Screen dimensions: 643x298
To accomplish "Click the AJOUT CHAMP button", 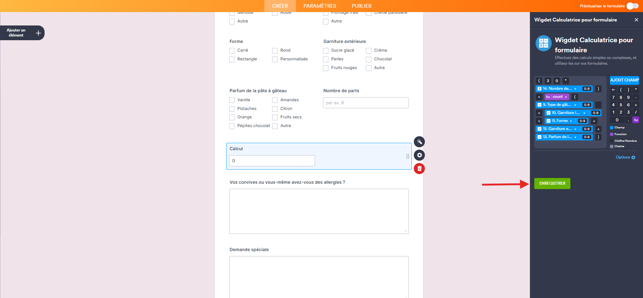I will click(624, 80).
